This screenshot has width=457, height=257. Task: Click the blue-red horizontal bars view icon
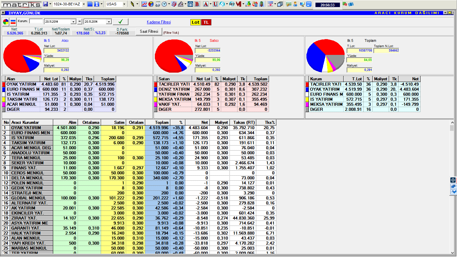pyautogui.click(x=13, y=22)
